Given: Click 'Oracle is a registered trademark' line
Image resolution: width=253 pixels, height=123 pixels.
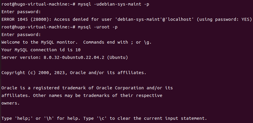Looking at the screenshot, I should pyautogui.click(x=87, y=88).
